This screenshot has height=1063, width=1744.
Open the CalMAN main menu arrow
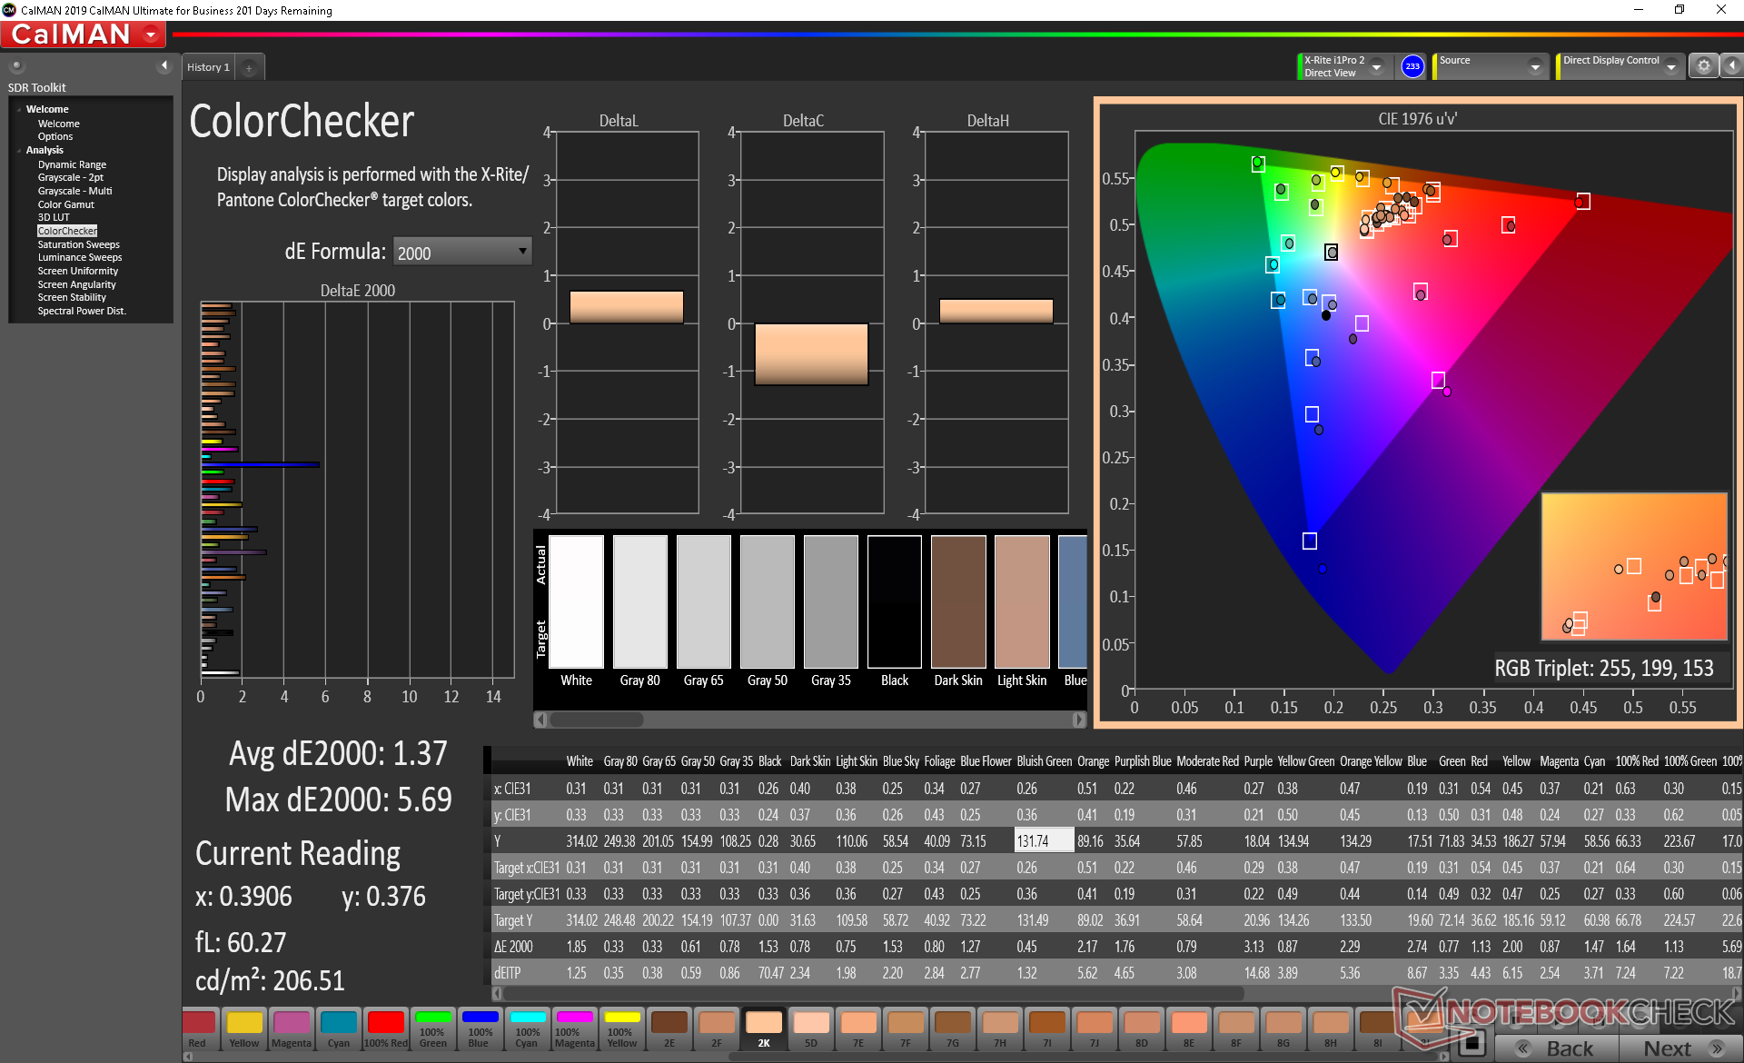click(x=151, y=35)
